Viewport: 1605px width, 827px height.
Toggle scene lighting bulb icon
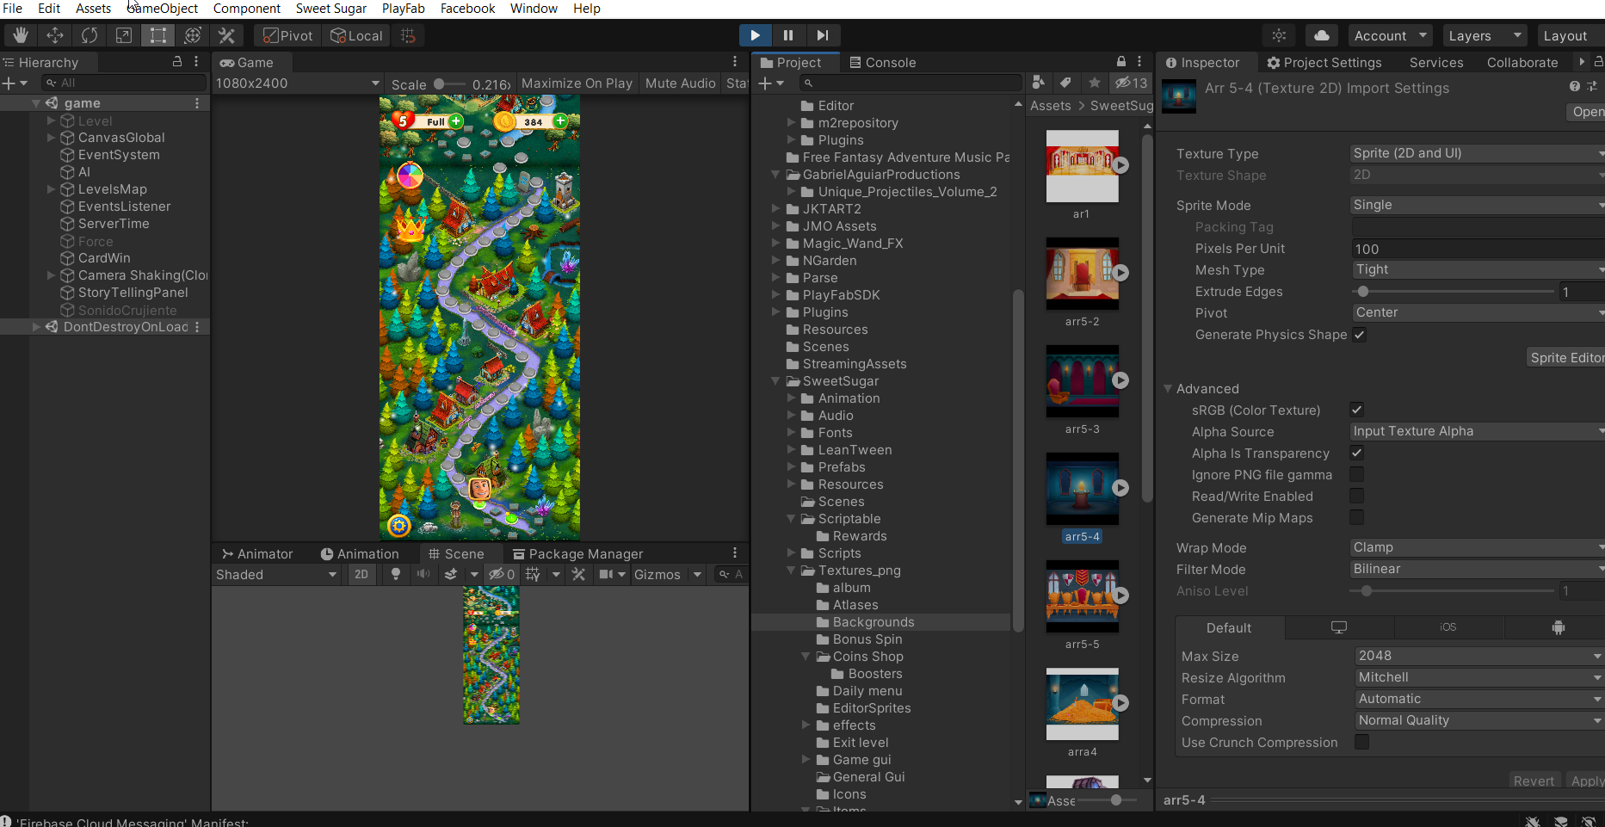point(396,574)
